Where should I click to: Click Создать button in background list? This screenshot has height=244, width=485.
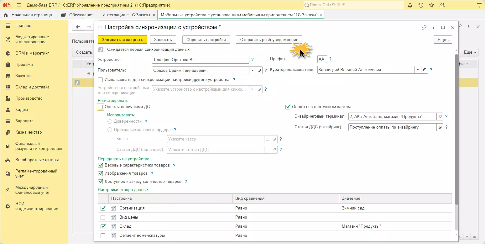click(84, 52)
